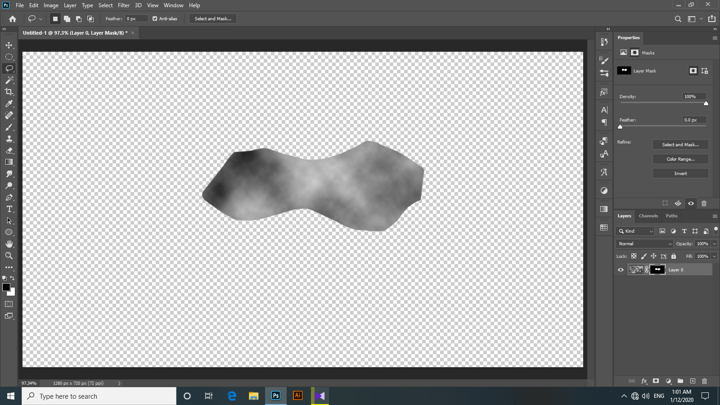Image resolution: width=720 pixels, height=405 pixels.
Task: Toggle the Anti-alias checkbox
Action: (154, 18)
